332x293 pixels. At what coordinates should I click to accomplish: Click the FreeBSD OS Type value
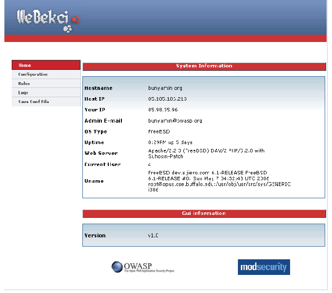158,131
